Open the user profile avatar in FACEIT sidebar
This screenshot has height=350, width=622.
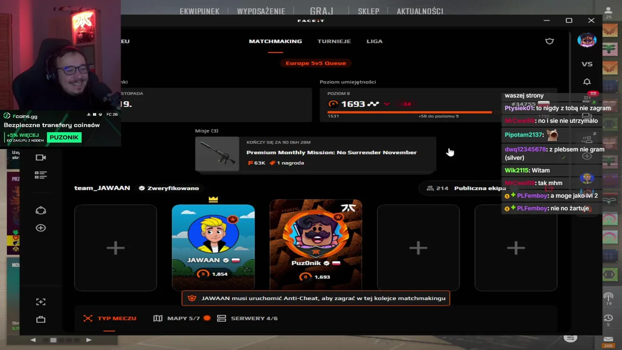pyautogui.click(x=587, y=40)
